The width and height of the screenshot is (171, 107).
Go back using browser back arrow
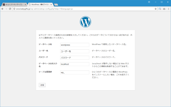point(2,9)
